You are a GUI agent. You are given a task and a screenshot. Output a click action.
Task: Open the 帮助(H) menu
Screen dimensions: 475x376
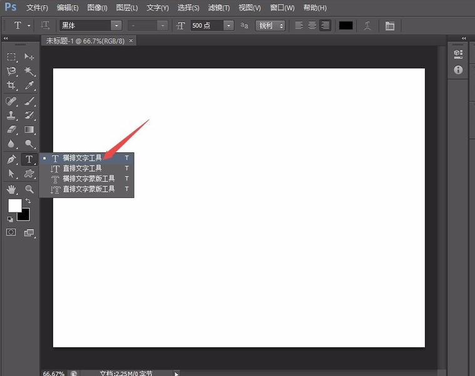[315, 8]
